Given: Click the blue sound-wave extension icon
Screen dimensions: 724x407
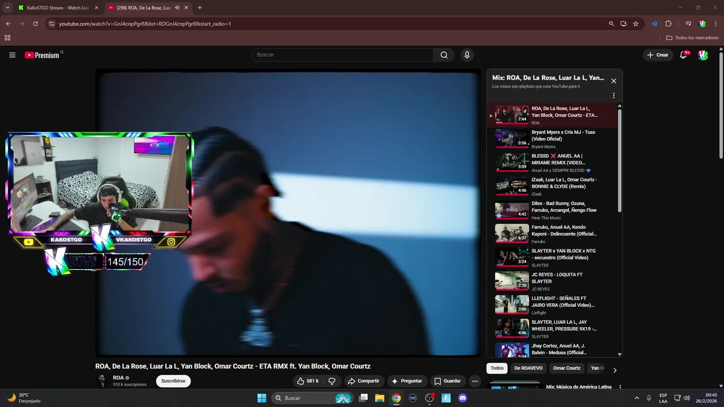Looking at the screenshot, I should tap(654, 24).
